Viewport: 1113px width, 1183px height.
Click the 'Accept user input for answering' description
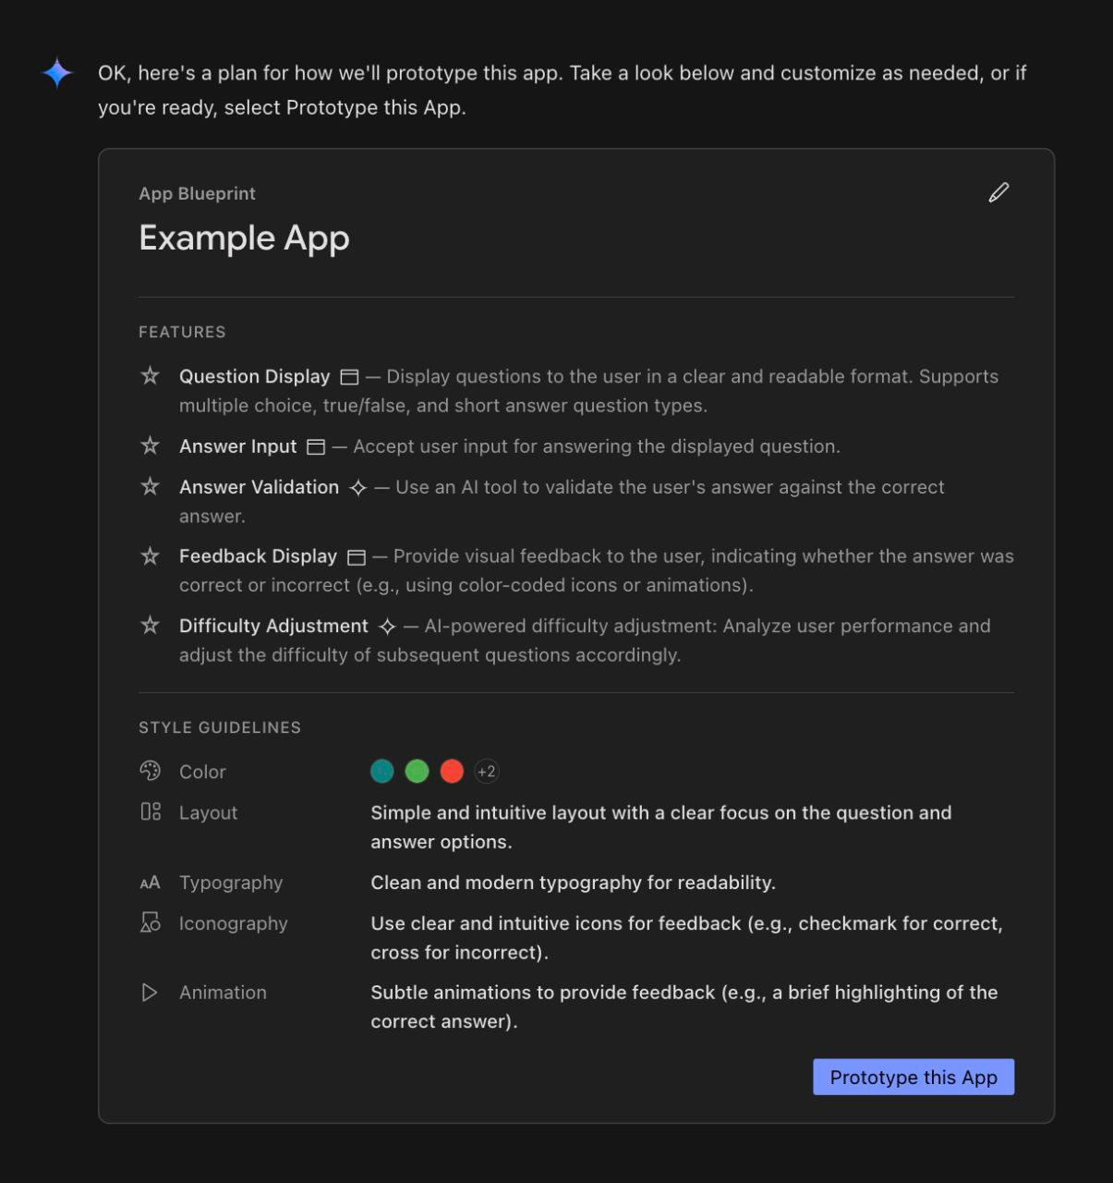(x=597, y=446)
